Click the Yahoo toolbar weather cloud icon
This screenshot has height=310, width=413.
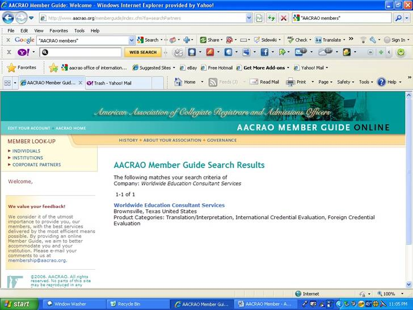point(325,52)
